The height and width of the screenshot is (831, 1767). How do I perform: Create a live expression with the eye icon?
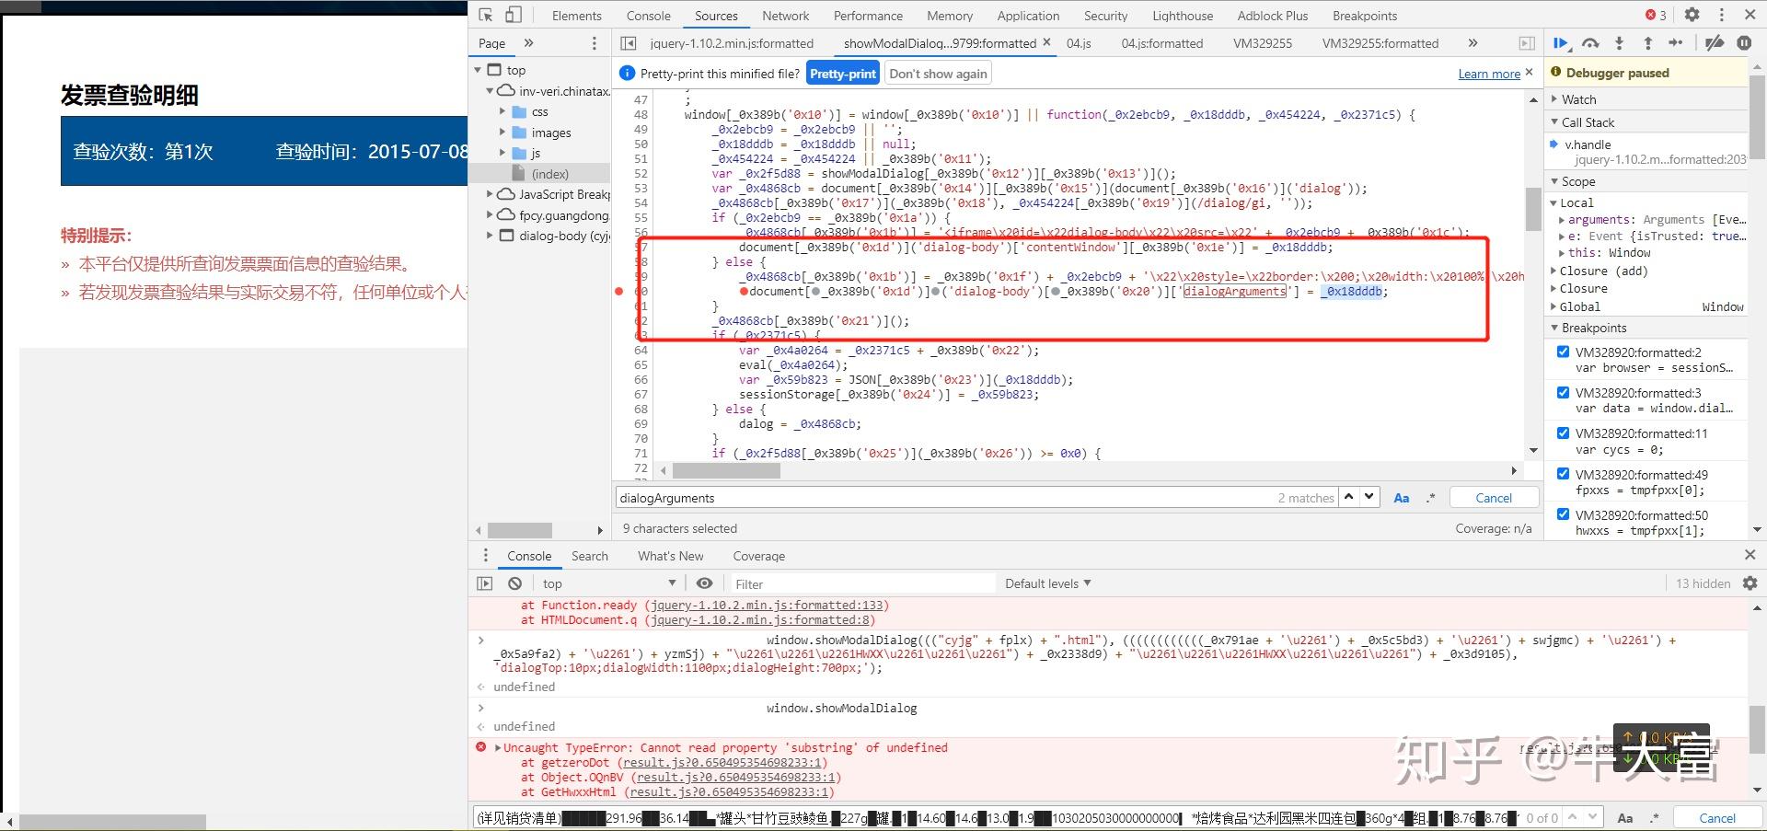705,583
